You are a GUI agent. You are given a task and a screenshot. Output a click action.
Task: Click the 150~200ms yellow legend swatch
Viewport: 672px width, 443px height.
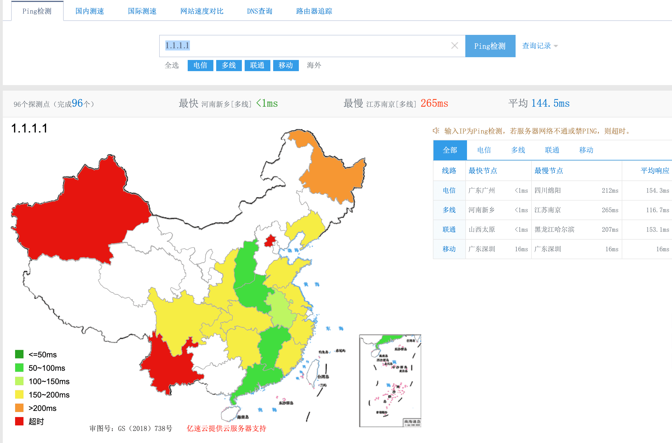click(19, 394)
